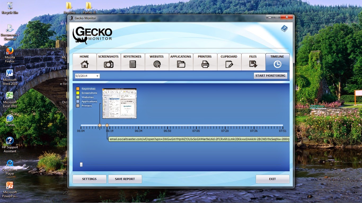This screenshot has height=203, width=362.
Task: Click the 06:50 time label
Action: (x=167, y=131)
